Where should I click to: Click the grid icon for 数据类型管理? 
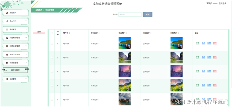[7, 46]
